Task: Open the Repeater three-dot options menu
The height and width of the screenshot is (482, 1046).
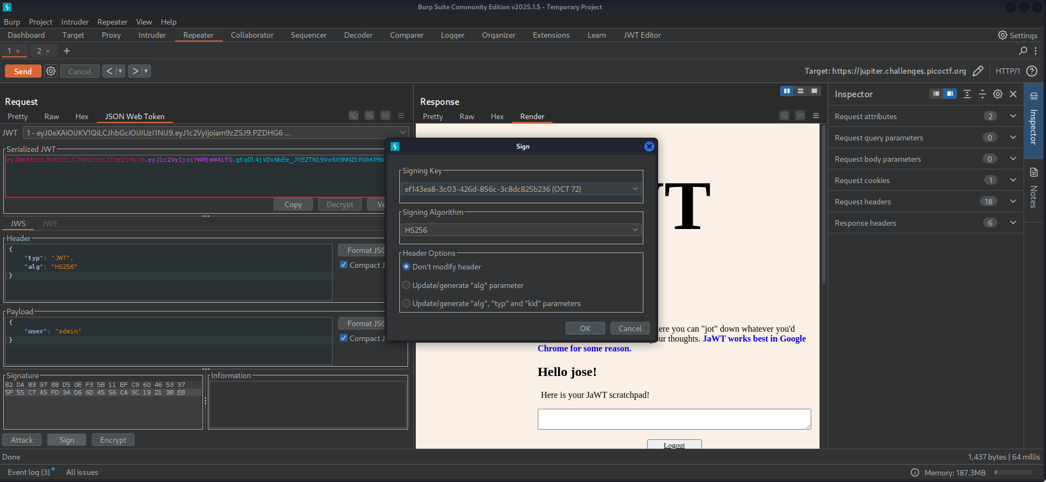Action: tap(1036, 51)
